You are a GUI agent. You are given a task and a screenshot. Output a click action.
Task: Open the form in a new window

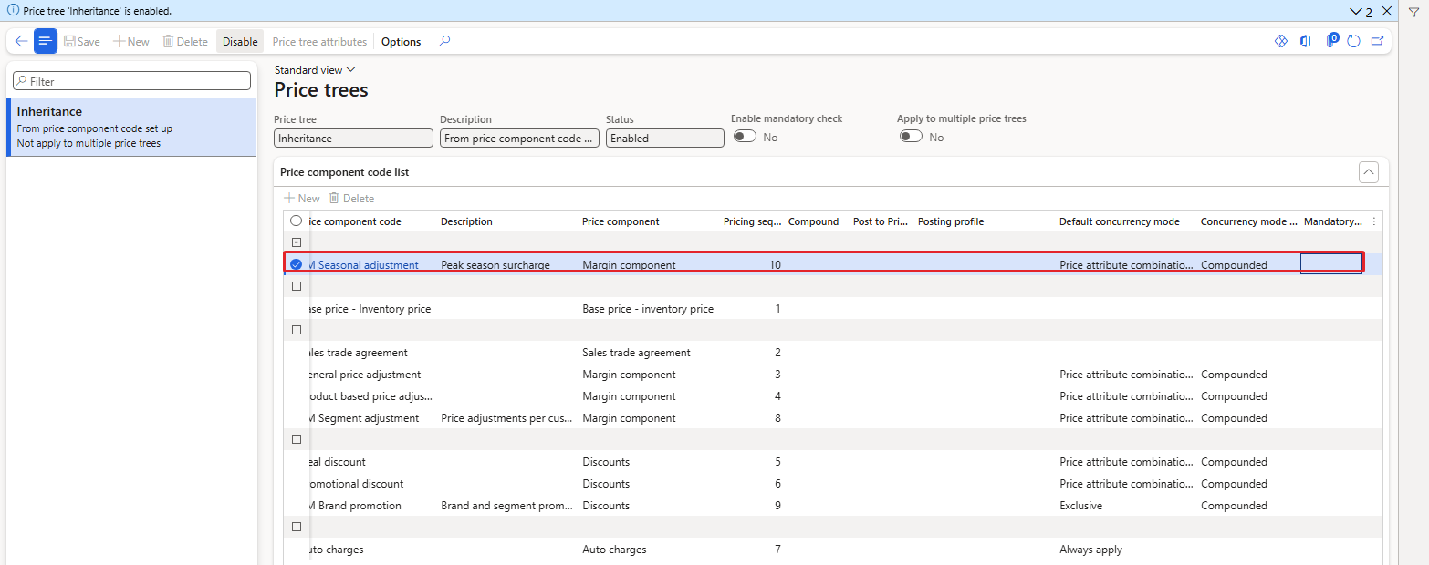pyautogui.click(x=1377, y=41)
